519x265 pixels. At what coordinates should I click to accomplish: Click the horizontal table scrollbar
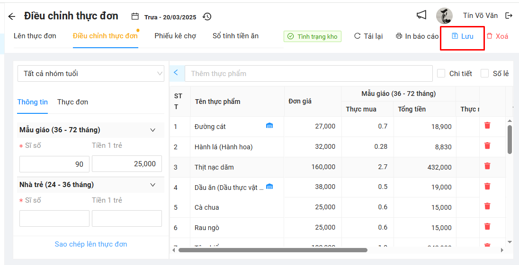pyautogui.click(x=272, y=250)
